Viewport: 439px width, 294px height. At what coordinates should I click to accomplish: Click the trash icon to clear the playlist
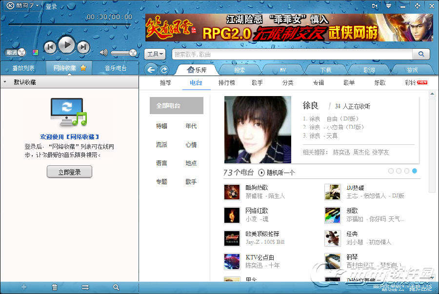(x=54, y=288)
